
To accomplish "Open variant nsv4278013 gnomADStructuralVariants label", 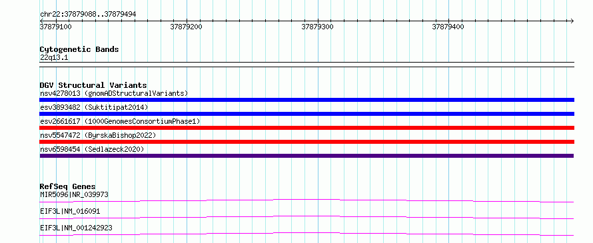I will pos(114,93).
